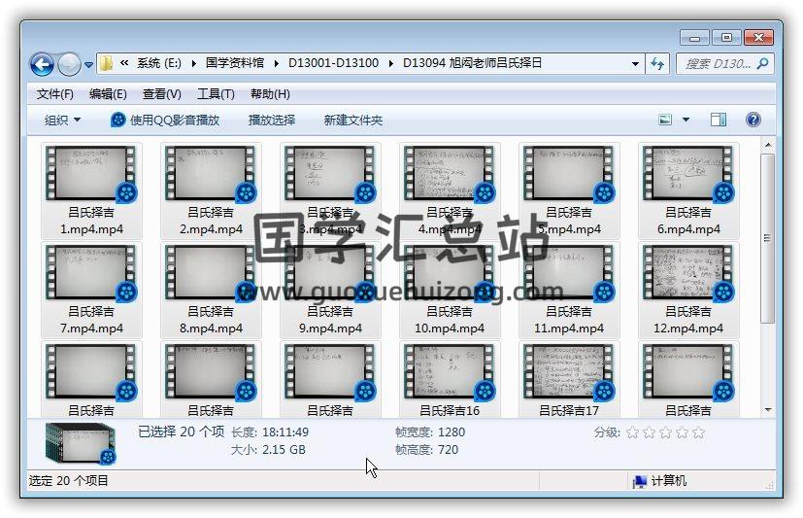Screen dimensions: 803x518
Task: Click the 计算机 icon in status bar
Action: pyautogui.click(x=640, y=482)
